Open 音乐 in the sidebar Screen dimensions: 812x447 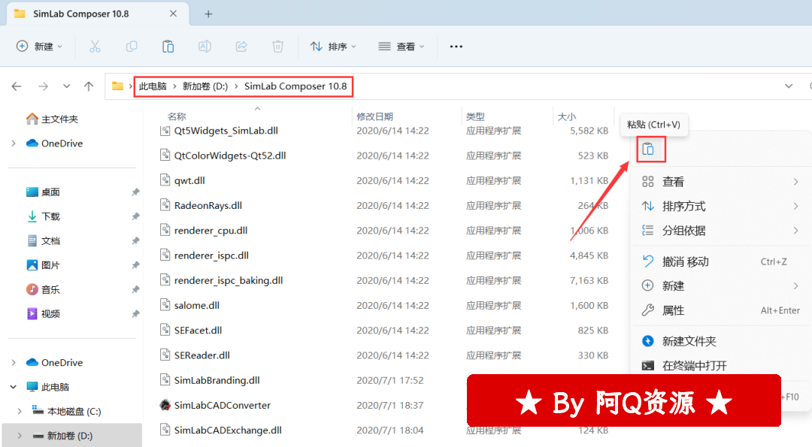[x=44, y=289]
